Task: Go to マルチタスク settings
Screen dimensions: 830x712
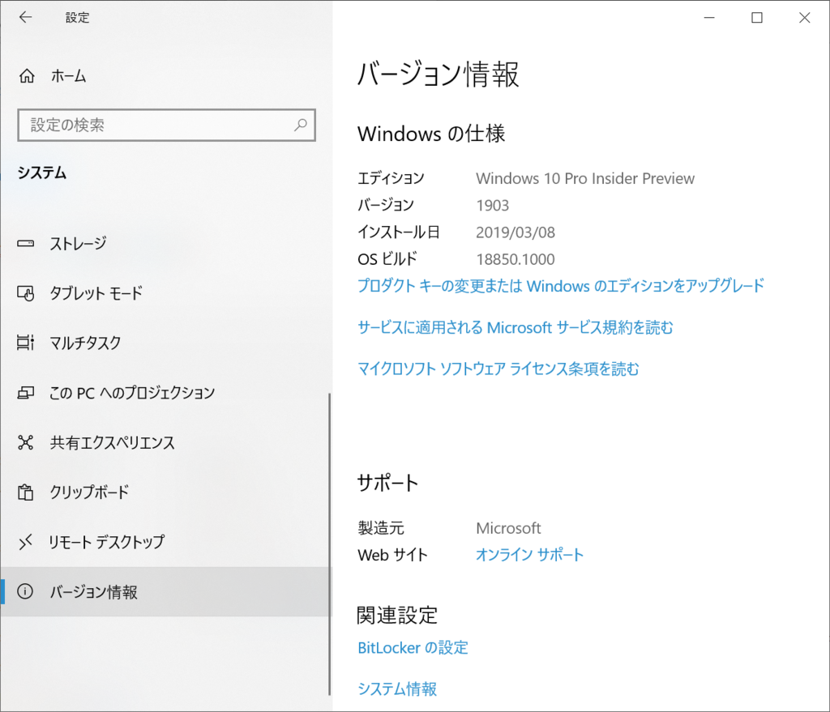Action: click(166, 343)
